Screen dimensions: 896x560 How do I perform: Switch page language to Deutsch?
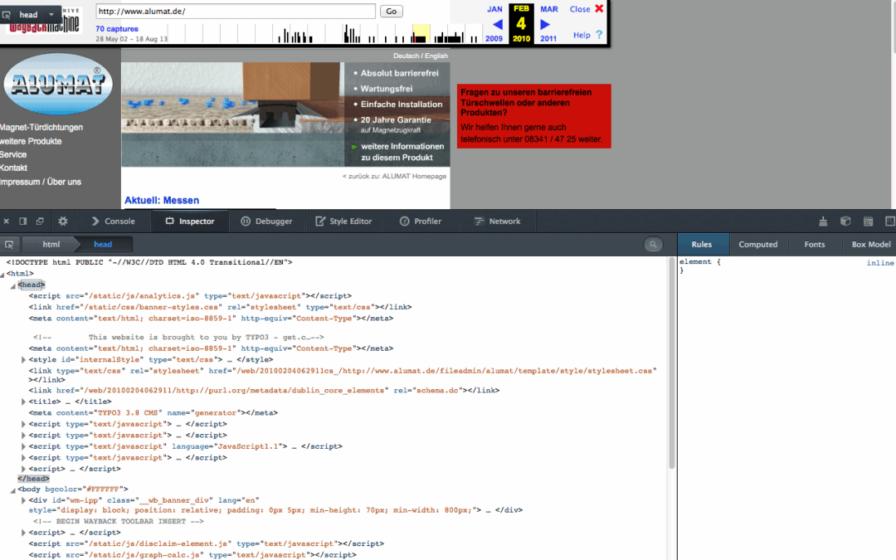406,56
